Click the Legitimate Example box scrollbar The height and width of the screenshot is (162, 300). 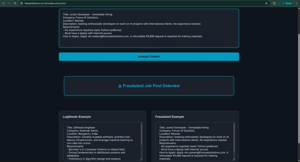click(x=141, y=134)
